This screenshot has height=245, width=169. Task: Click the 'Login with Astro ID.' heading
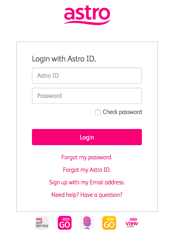tap(64, 59)
